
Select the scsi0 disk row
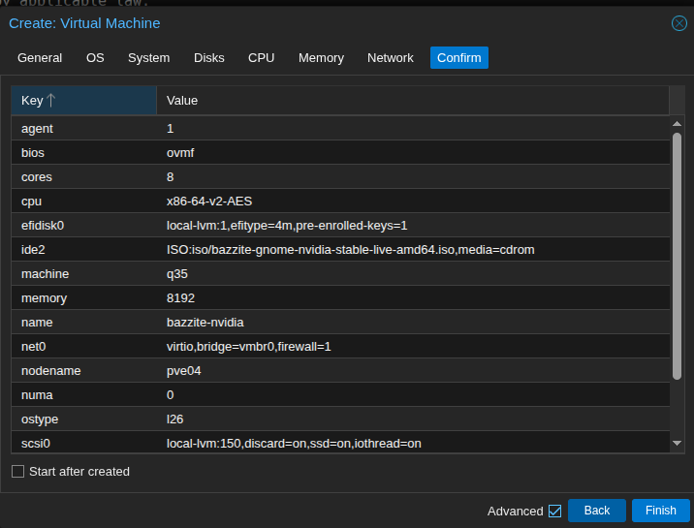(339, 444)
